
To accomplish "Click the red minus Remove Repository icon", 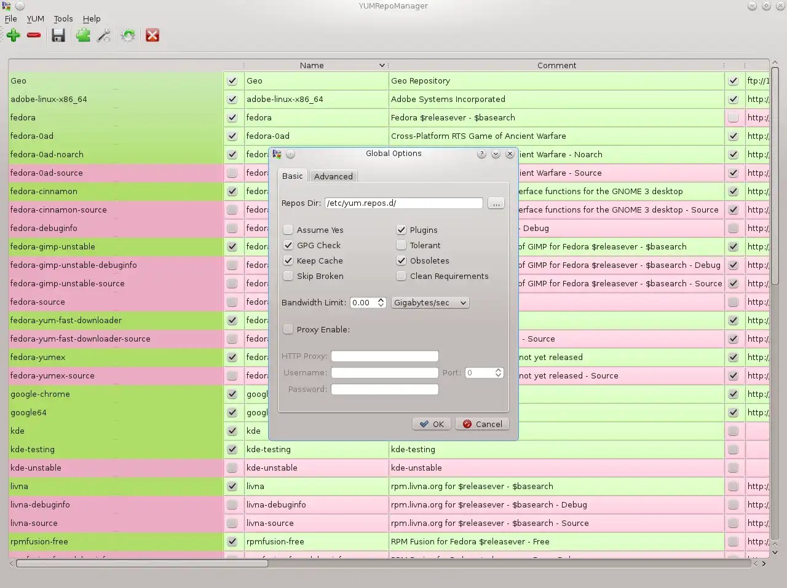I will pyautogui.click(x=34, y=36).
